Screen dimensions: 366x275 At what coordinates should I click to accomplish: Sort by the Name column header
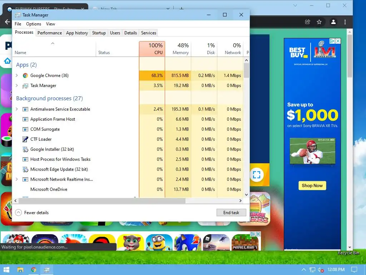point(54,49)
